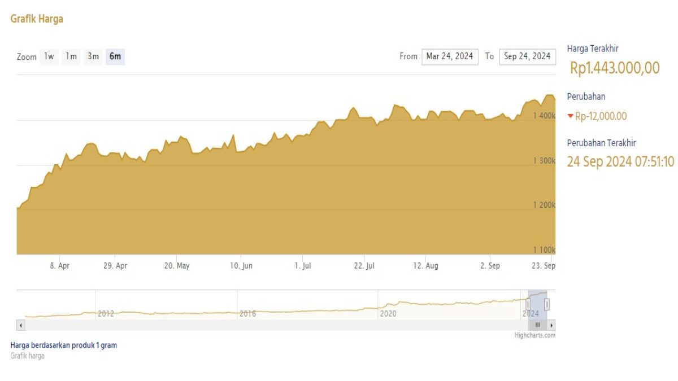
Task: Select the timestamp 24 Sep 2024 07:51:10
Action: [621, 161]
